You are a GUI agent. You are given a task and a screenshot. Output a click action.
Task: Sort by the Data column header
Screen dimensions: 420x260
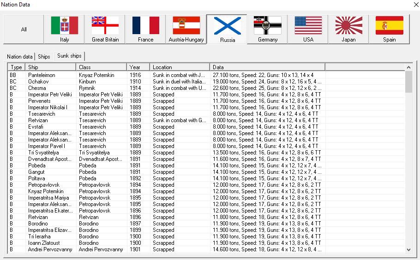coord(267,67)
